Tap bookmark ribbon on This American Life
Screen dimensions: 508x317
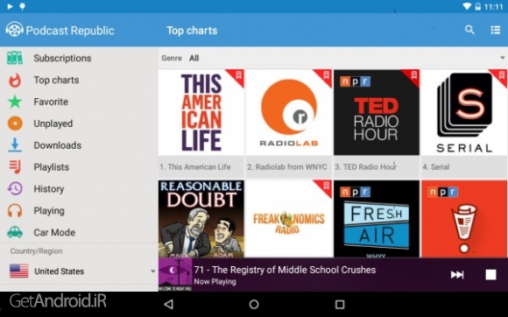pyautogui.click(x=238, y=75)
